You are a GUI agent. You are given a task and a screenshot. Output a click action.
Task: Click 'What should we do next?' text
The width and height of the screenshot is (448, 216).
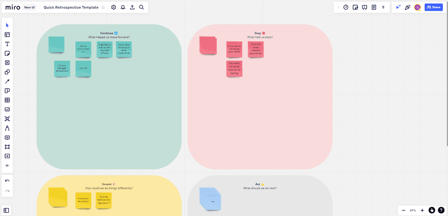(260, 188)
